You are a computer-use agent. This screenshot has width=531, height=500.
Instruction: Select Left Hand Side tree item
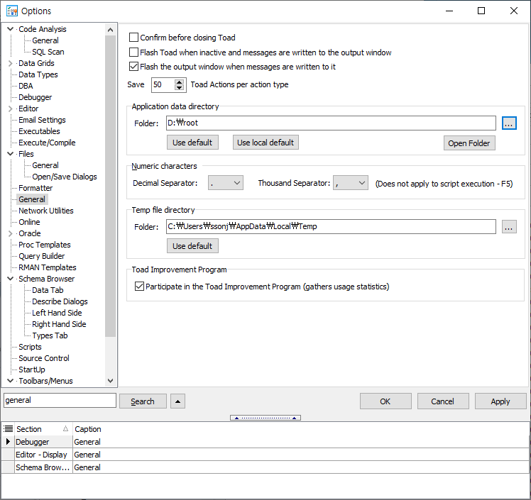57,313
